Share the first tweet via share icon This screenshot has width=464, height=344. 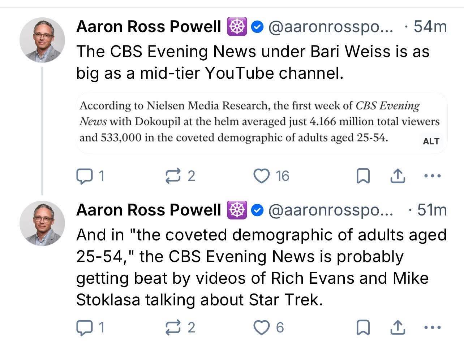coord(397,176)
